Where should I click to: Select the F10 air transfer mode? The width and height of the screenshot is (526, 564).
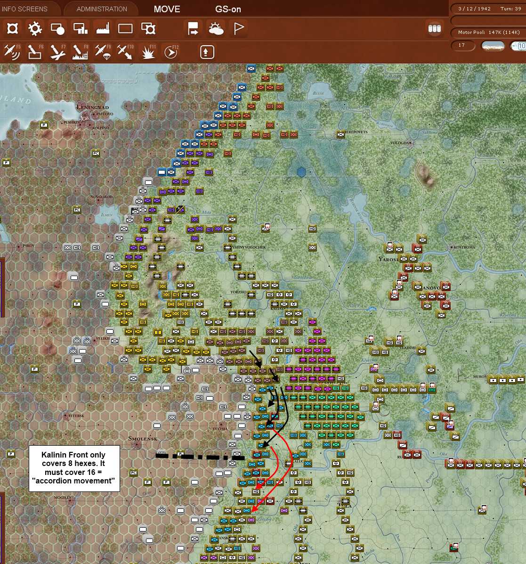pos(125,52)
